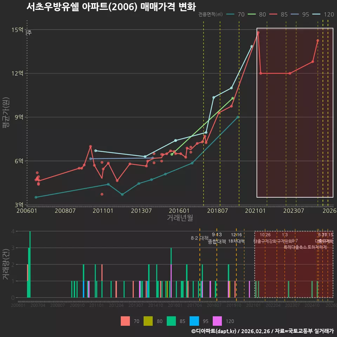The image size is (337, 337).
Task: Click the peak 85 data point near 15억
Action: pyautogui.click(x=258, y=33)
